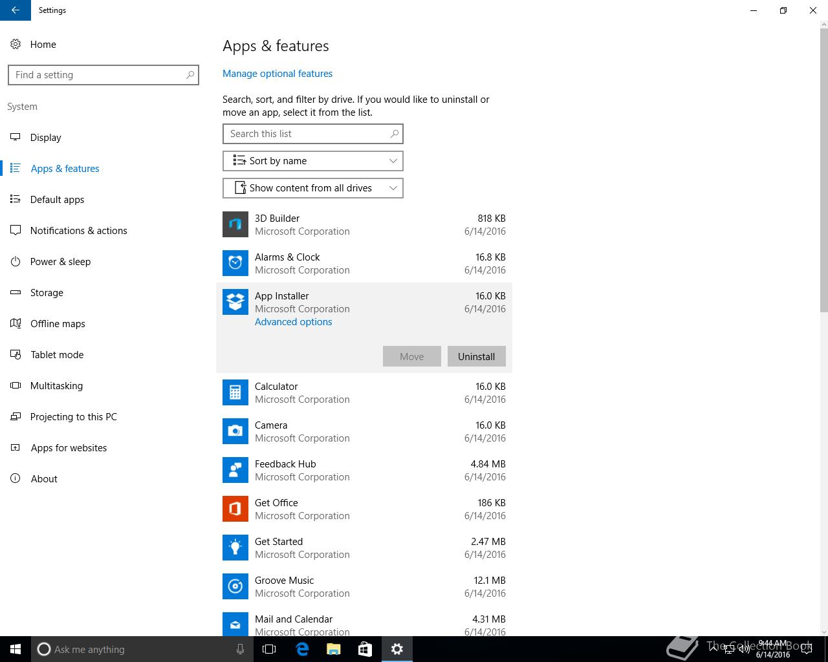Select the 3D Builder app name
828x662 pixels.
[x=277, y=219]
